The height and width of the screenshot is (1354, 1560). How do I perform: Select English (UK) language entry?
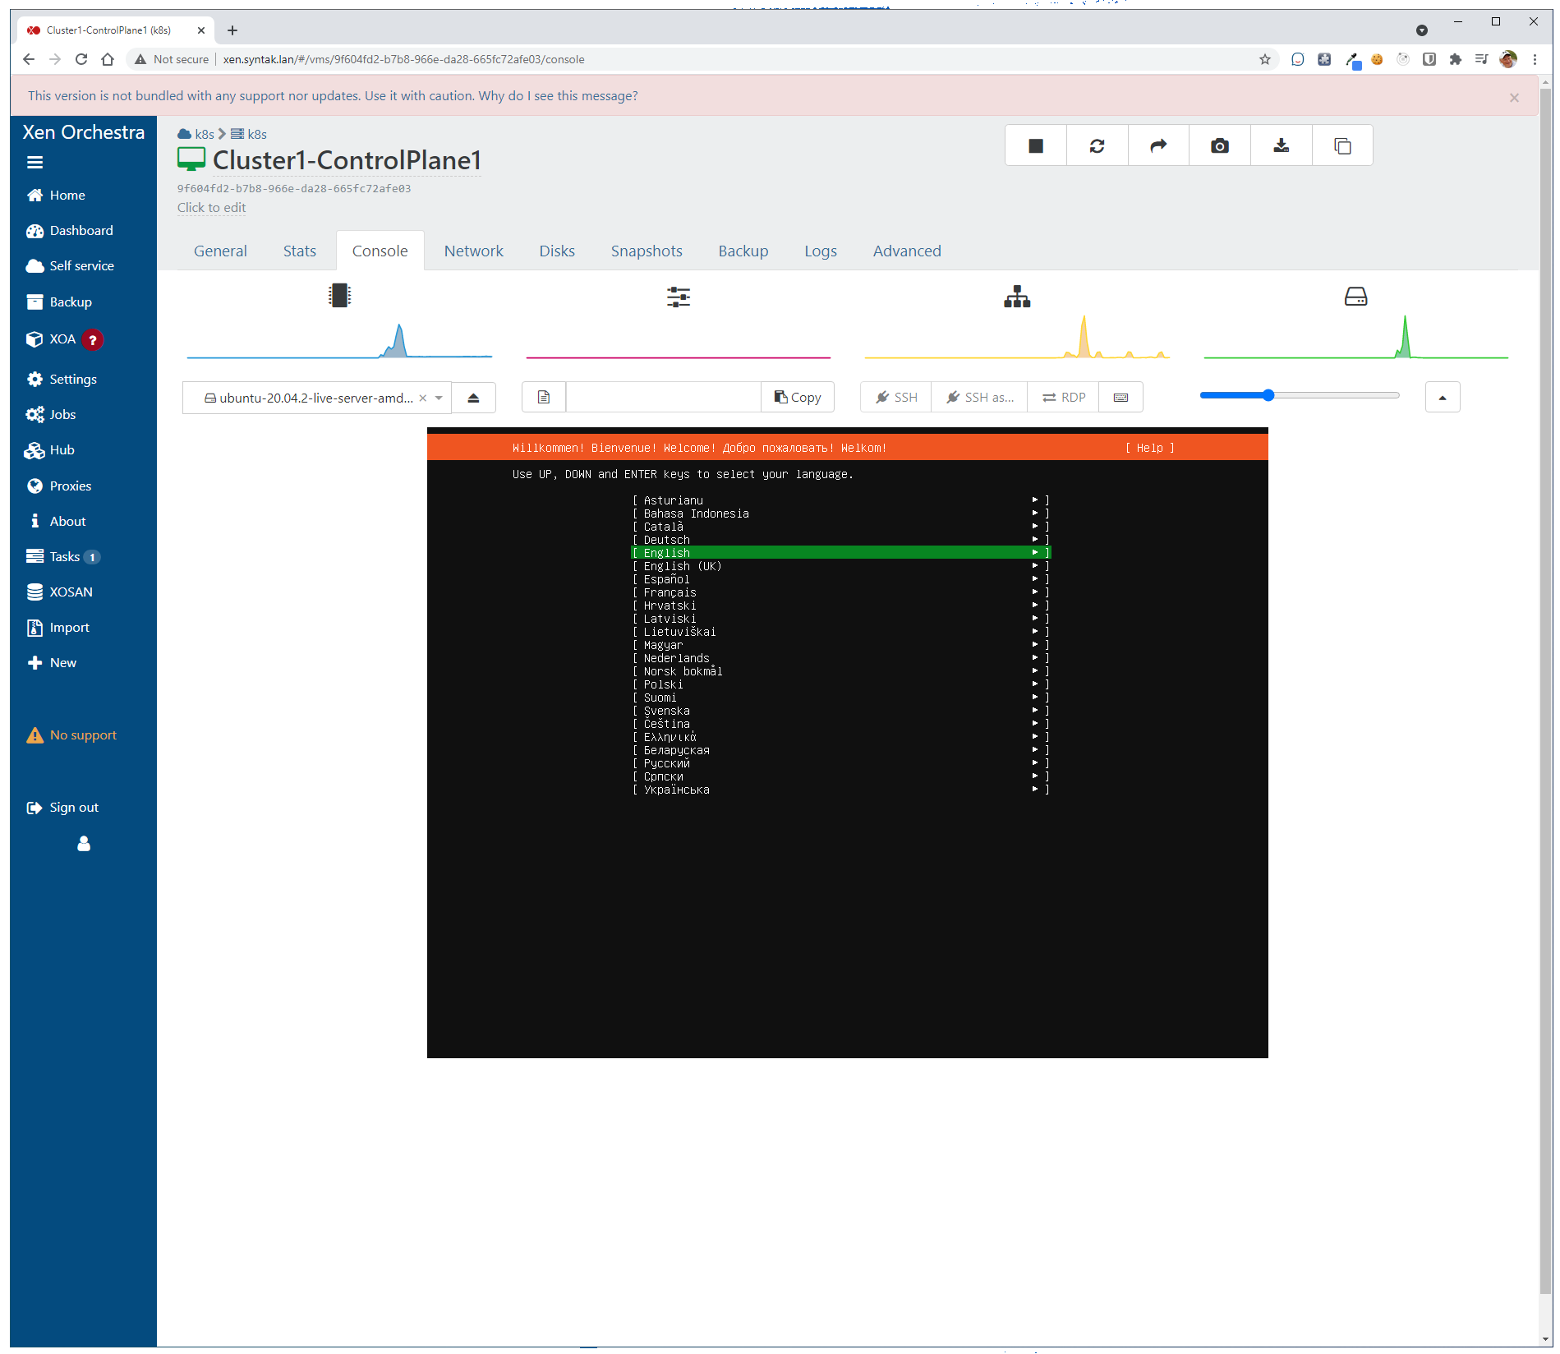click(682, 566)
